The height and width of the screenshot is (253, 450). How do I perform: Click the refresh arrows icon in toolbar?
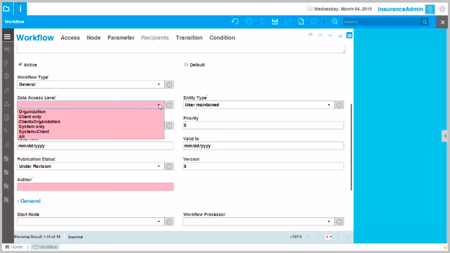pos(288,22)
